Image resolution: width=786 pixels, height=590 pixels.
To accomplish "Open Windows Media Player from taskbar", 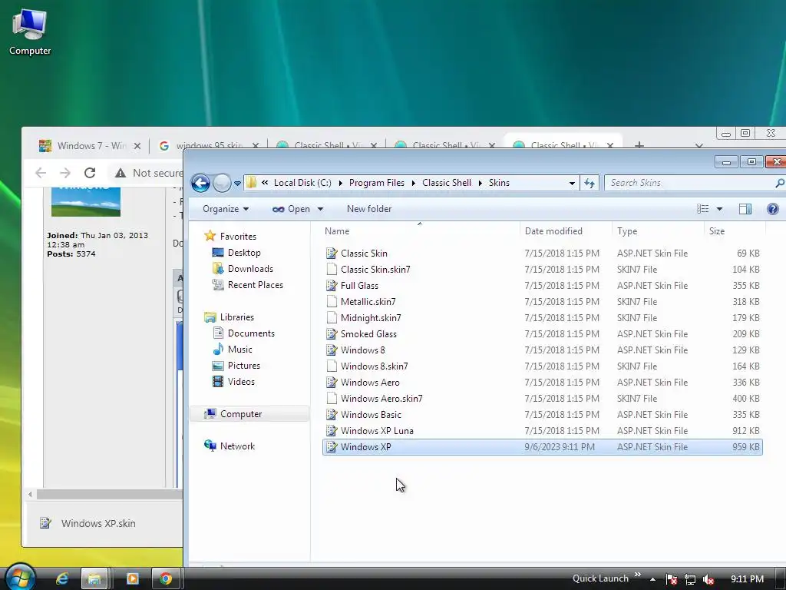I will [x=132, y=579].
